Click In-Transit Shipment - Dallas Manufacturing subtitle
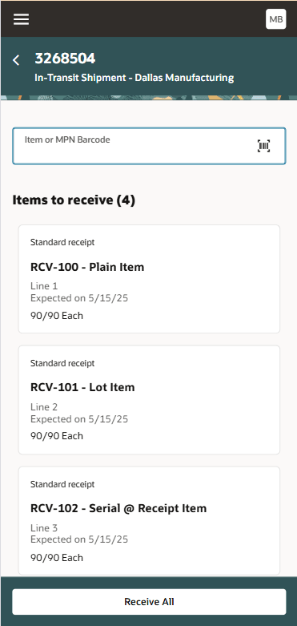This screenshot has width=297, height=626. pyautogui.click(x=134, y=78)
